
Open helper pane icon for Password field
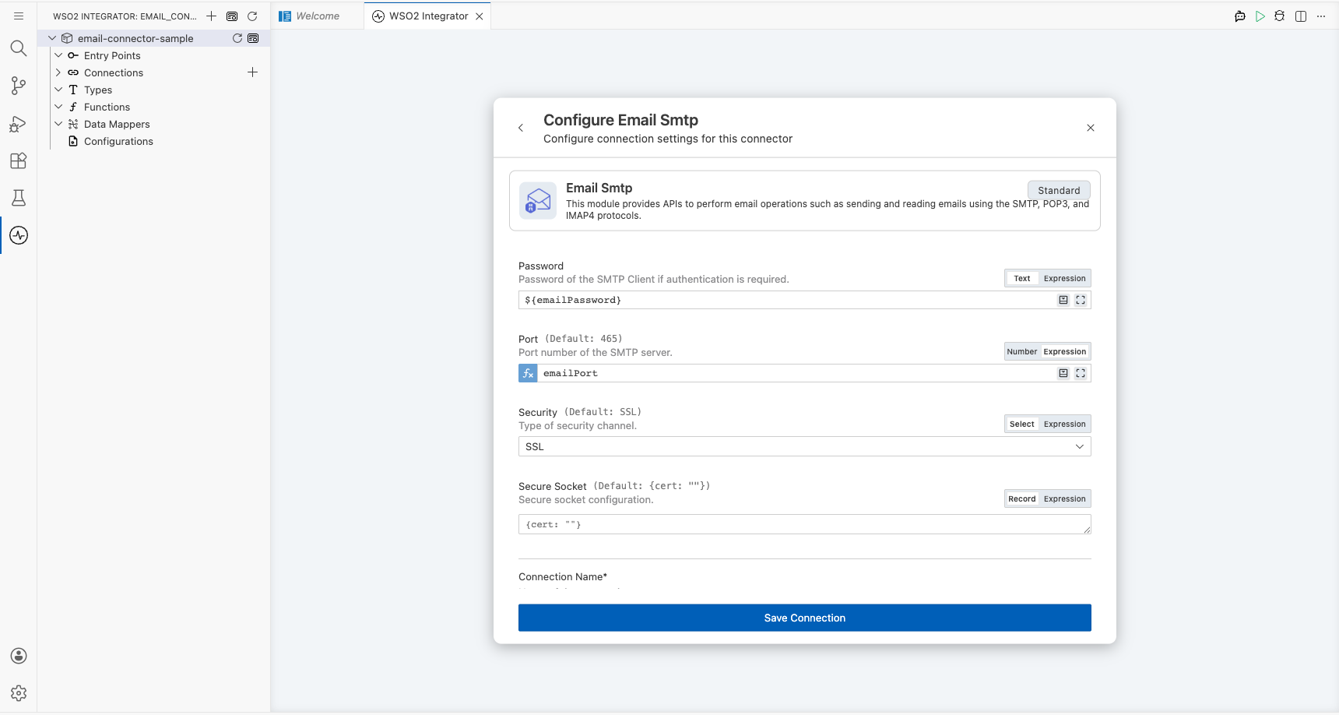click(1063, 300)
